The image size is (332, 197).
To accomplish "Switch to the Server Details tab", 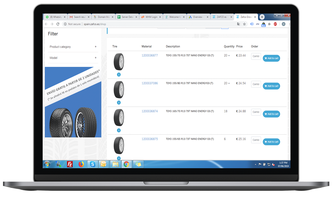I will [127, 17].
